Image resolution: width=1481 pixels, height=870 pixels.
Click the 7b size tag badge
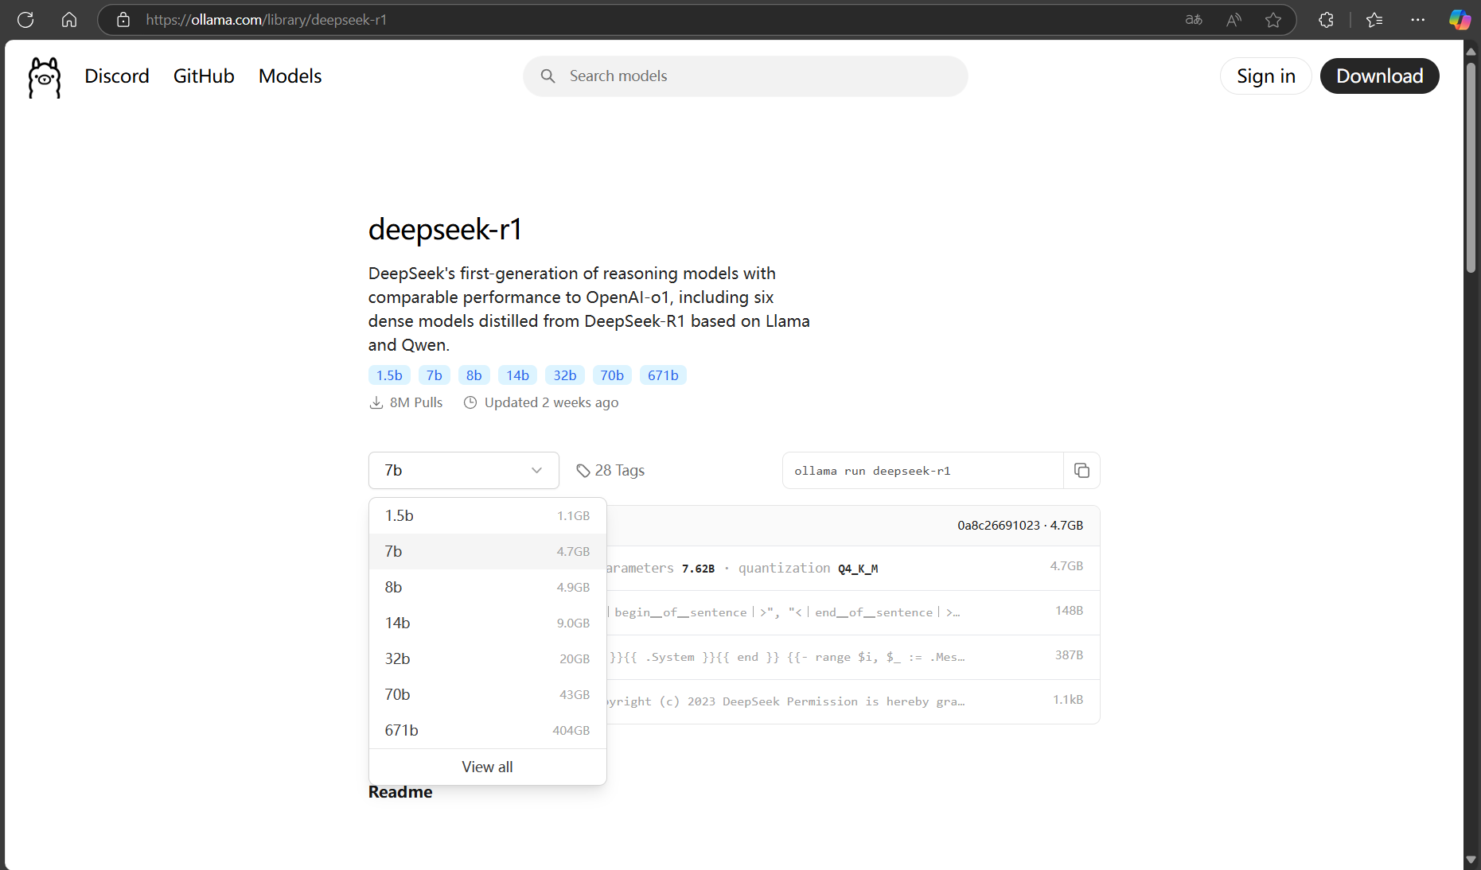click(x=435, y=375)
